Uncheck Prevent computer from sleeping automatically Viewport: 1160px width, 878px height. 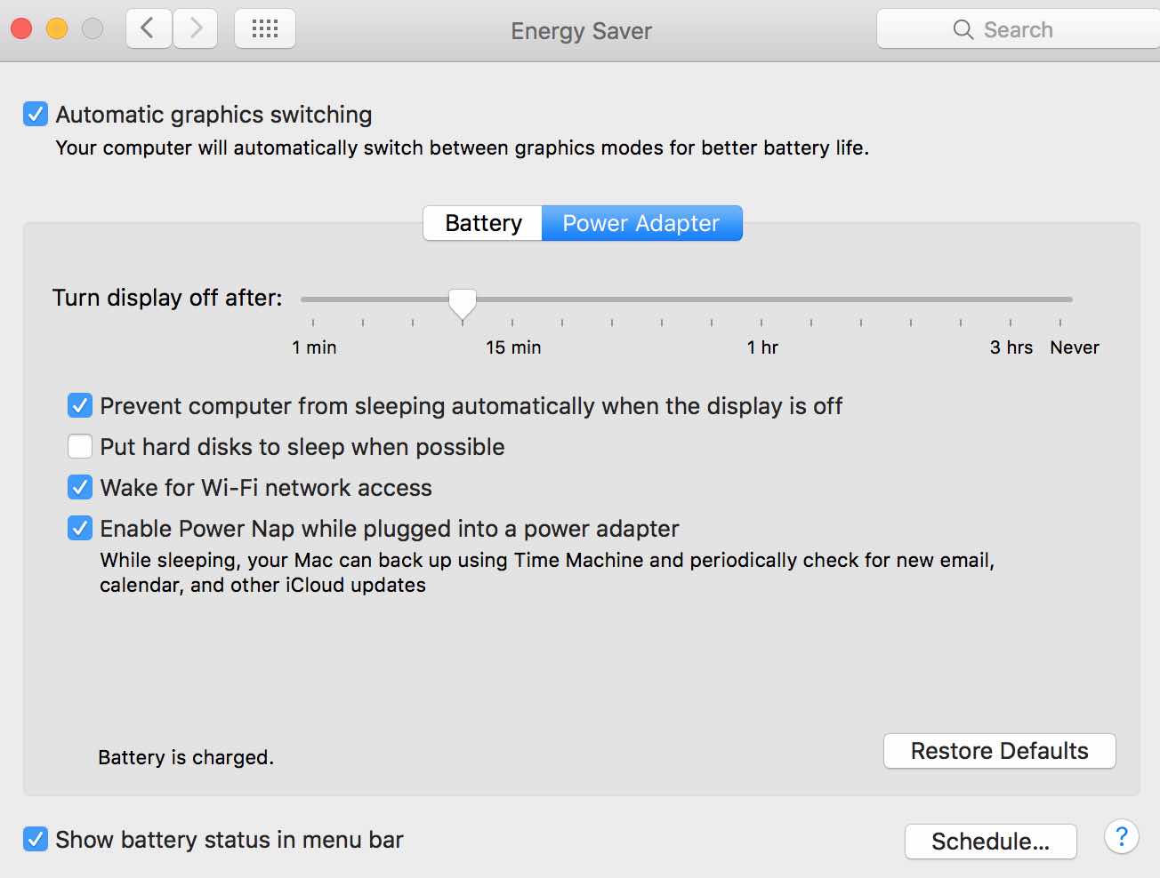click(x=80, y=406)
